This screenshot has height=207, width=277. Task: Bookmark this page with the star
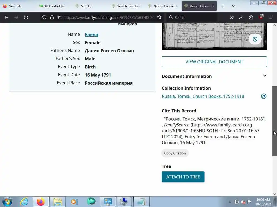click(159, 17)
